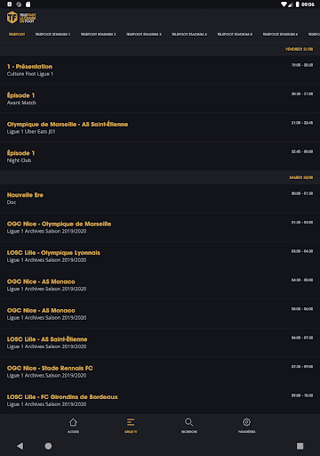Select the Grille TV guide icon

point(131,426)
